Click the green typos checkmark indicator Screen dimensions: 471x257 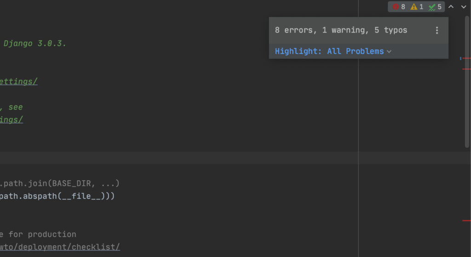435,6
